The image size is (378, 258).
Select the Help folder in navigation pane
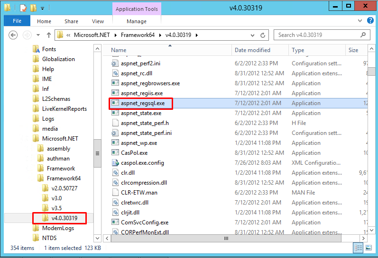tap(48, 69)
